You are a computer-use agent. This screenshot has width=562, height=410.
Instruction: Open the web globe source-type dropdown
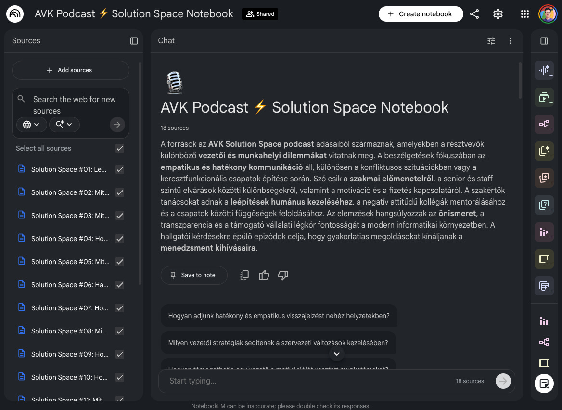[31, 125]
